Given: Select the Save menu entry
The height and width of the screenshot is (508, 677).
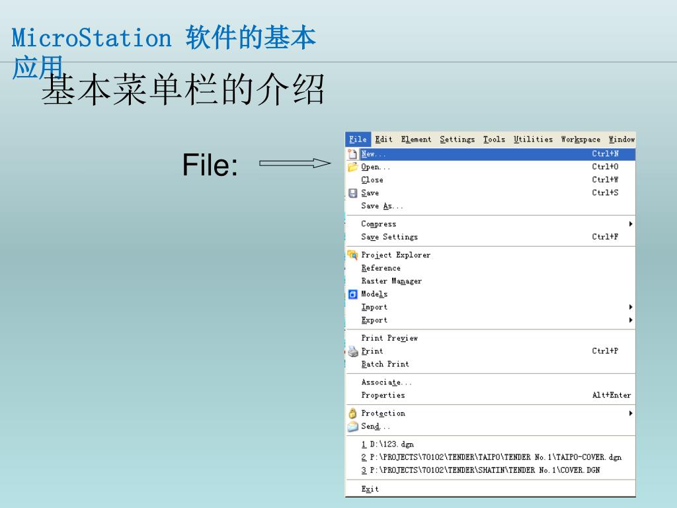Looking at the screenshot, I should [x=491, y=192].
